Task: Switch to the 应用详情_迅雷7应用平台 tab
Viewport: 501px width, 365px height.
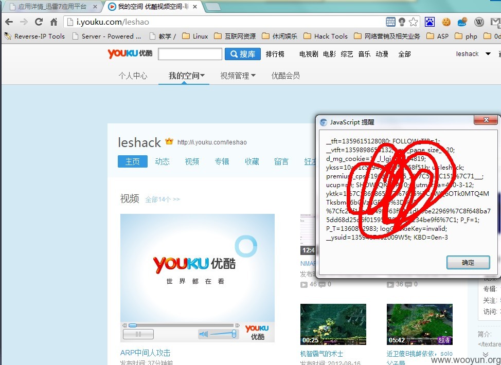Action: [x=52, y=7]
